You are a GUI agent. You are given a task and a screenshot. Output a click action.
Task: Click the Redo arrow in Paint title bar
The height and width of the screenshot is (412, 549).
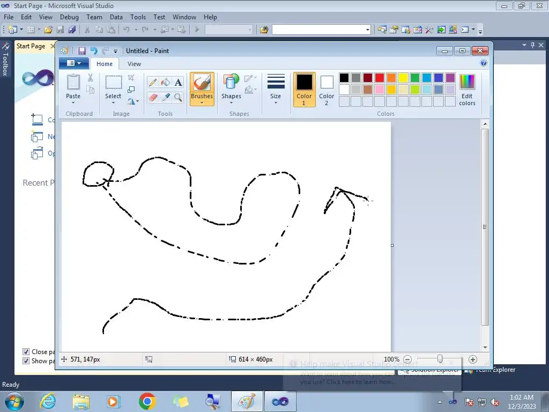pyautogui.click(x=106, y=51)
